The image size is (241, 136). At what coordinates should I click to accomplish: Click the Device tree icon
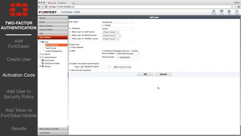[x=43, y=54]
